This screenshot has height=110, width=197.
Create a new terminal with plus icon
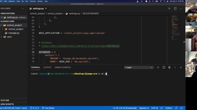pyautogui.click(x=158, y=67)
